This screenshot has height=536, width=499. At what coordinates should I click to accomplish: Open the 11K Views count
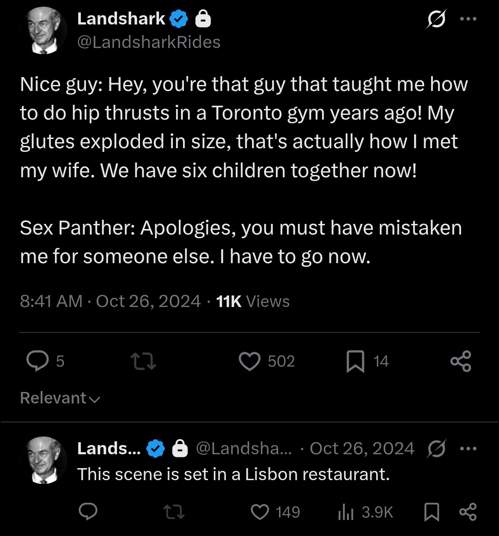[x=253, y=301]
